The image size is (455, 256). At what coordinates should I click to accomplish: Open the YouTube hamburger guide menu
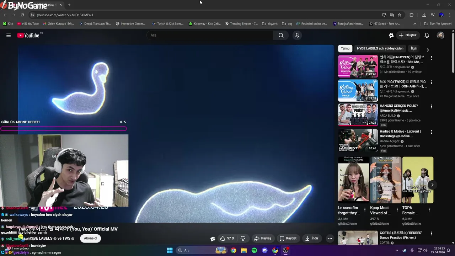9,35
